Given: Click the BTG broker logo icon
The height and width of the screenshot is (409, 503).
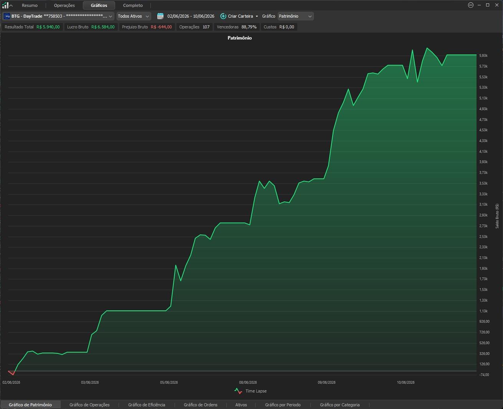Looking at the screenshot, I should (7, 16).
